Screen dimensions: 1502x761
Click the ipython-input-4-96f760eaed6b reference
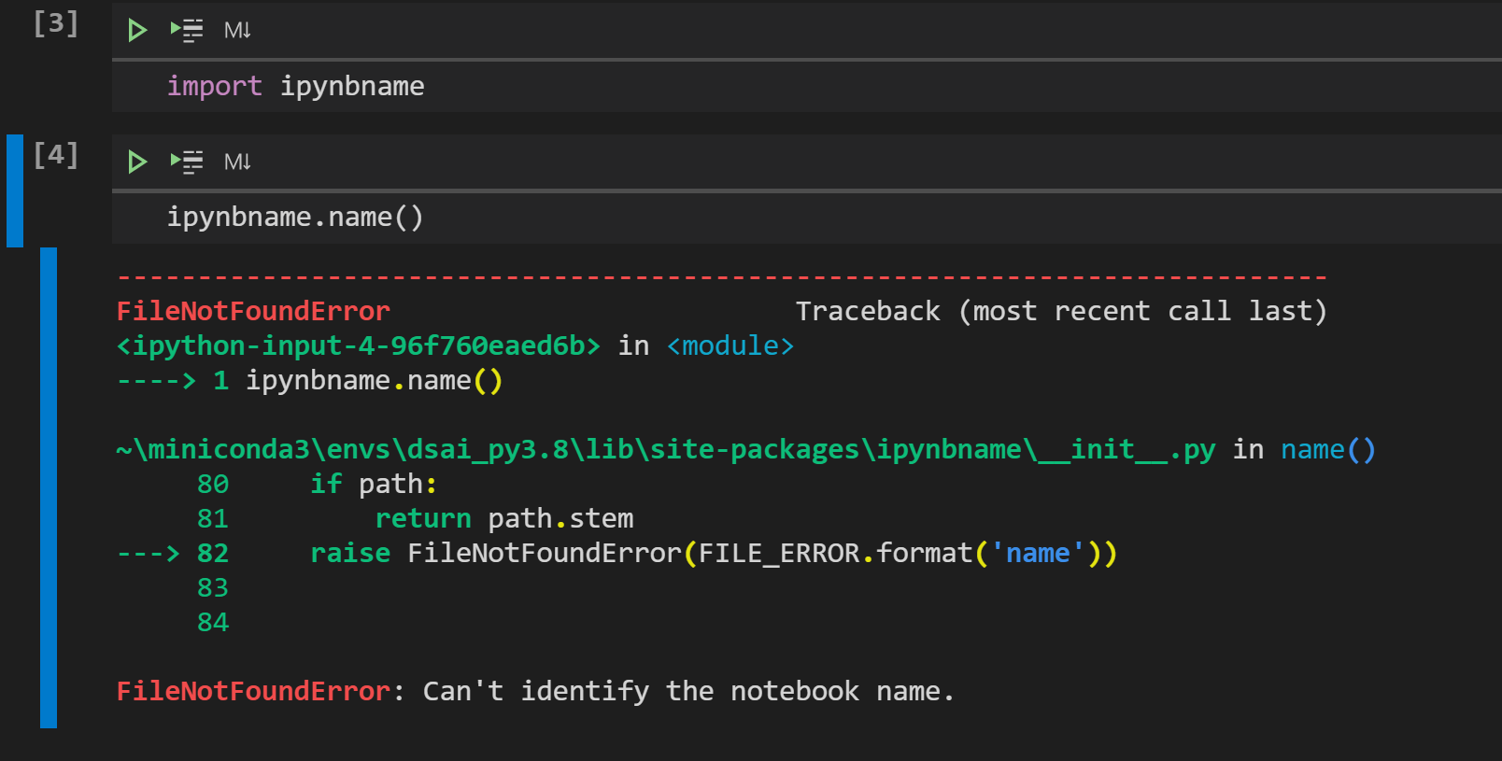359,346
